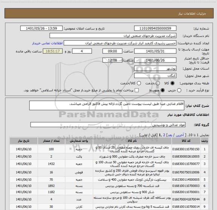This screenshot has height=210, width=217.
Task: Click the قند شکسته 700 g item name
Action: [132, 186]
